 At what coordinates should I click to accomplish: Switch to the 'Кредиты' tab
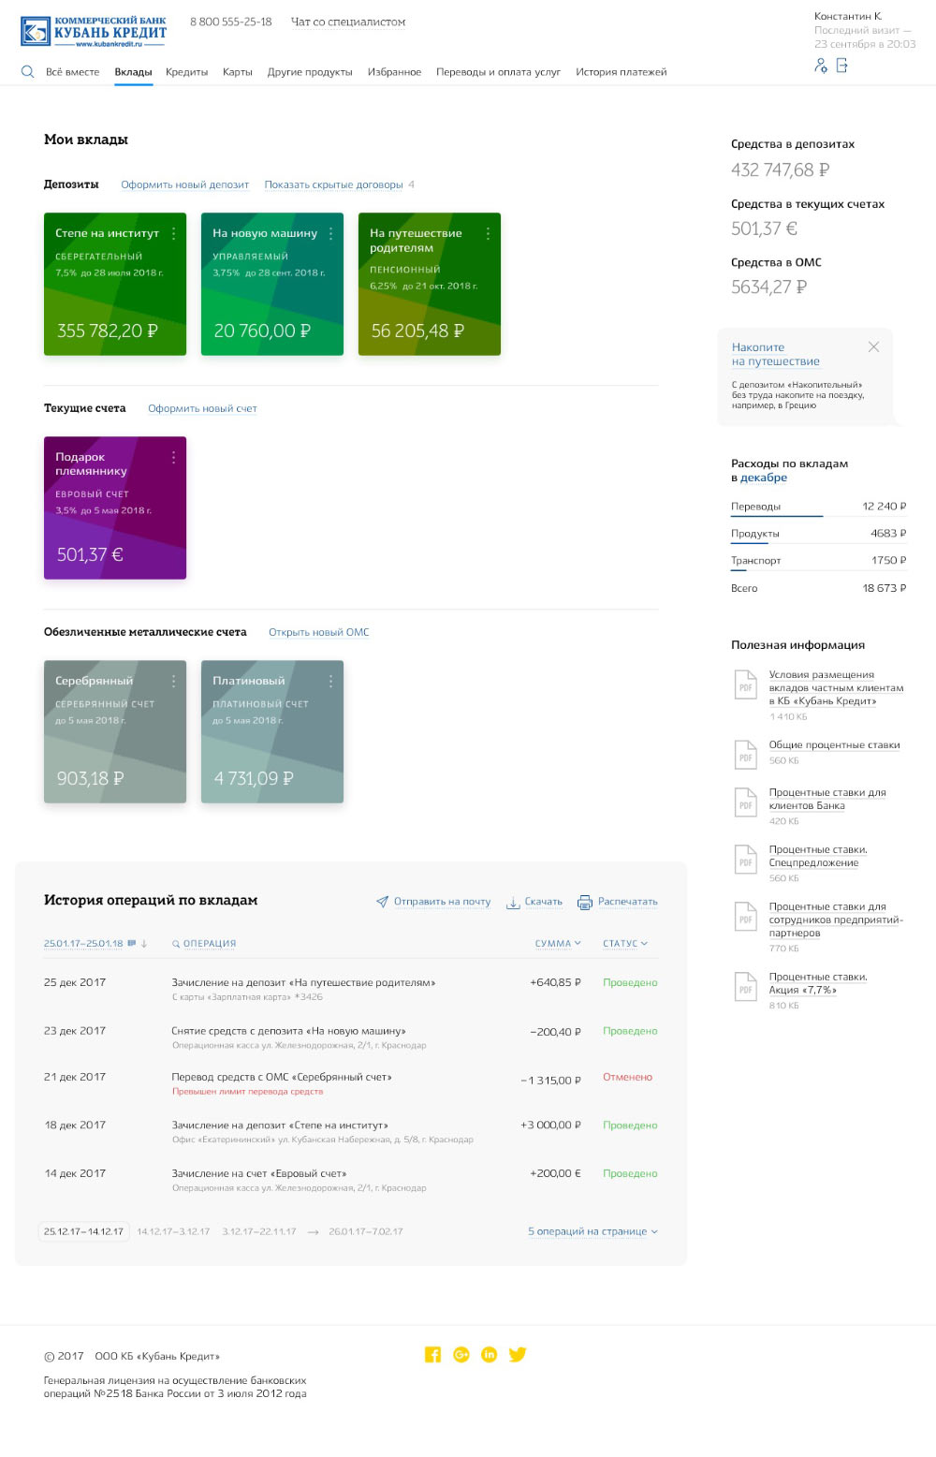[x=186, y=72]
